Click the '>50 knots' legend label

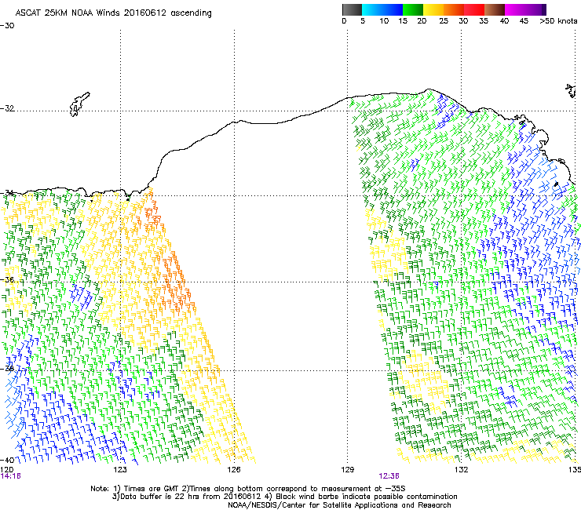558,21
